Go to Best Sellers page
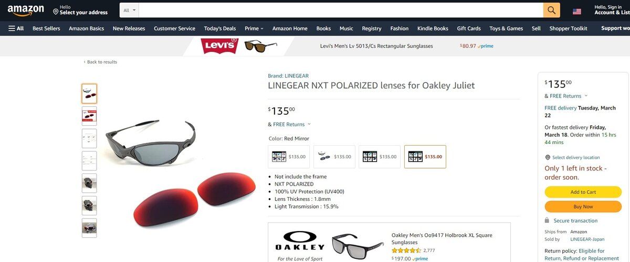Viewport: 630px width, 262px height. coord(46,28)
